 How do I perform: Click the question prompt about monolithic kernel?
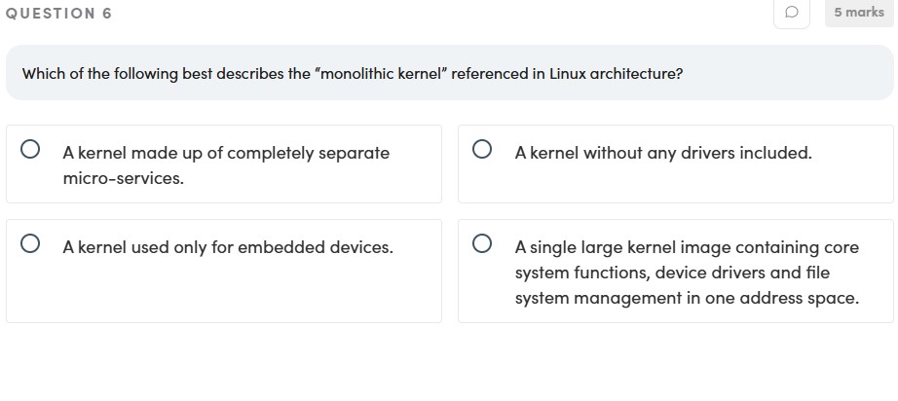352,74
